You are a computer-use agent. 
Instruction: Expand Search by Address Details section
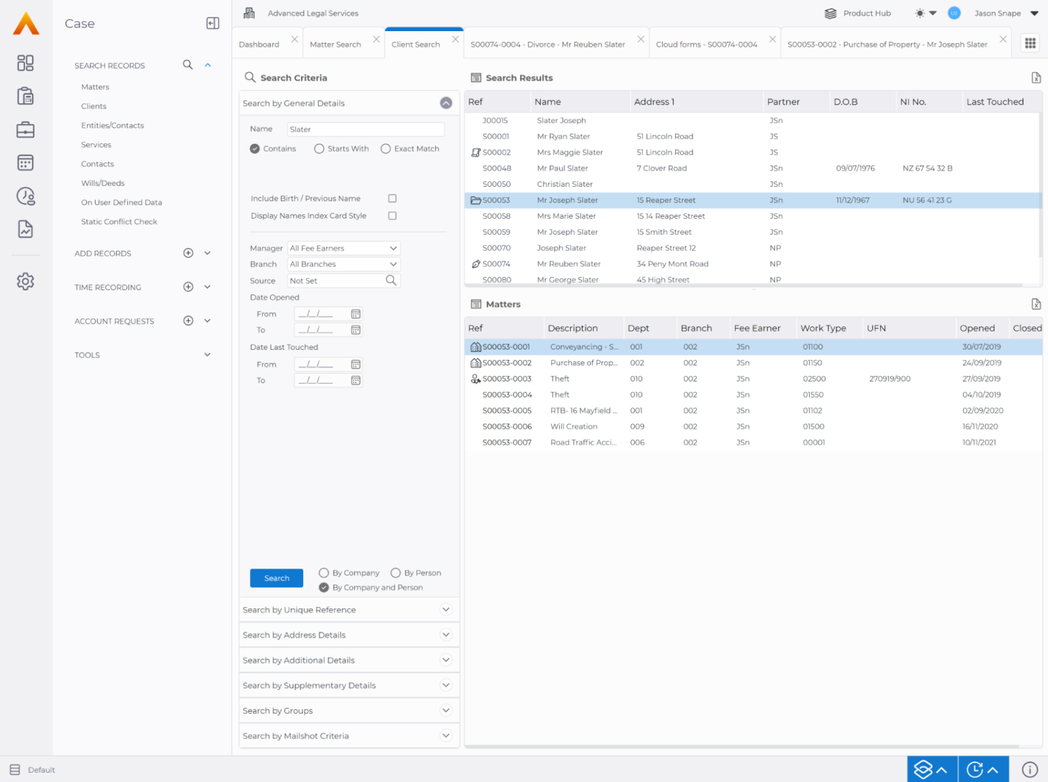click(x=446, y=635)
